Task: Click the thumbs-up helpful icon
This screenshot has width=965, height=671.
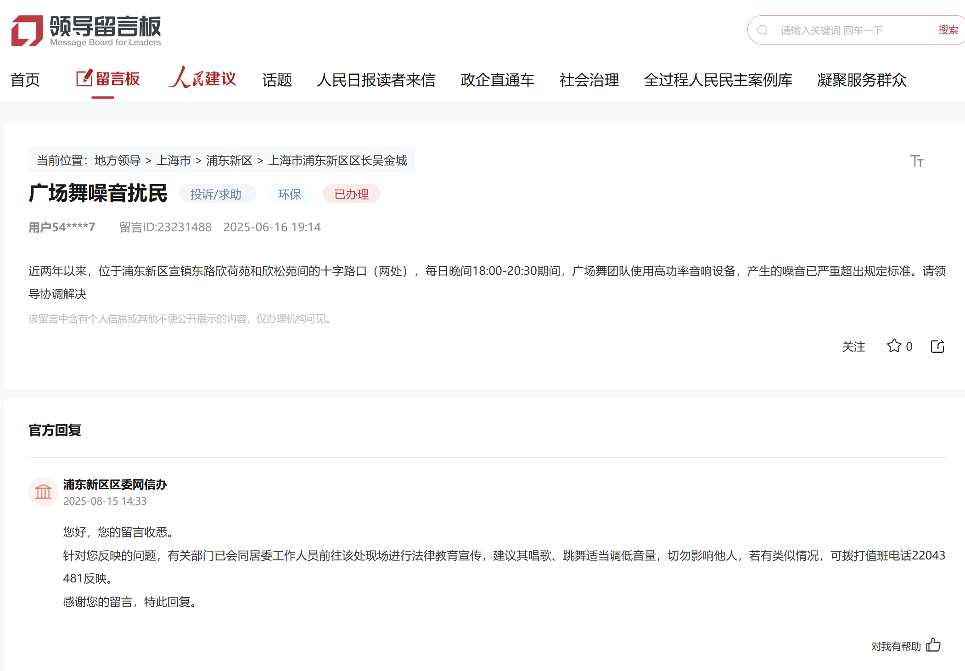Action: (x=933, y=645)
